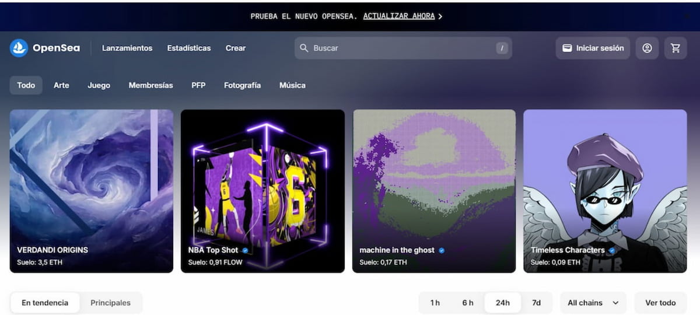700x315 pixels.
Task: Click the Timeless Characters verified badge
Action: [x=612, y=250]
